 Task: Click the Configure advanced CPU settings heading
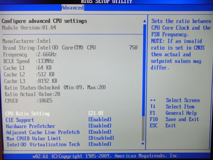click(44, 21)
